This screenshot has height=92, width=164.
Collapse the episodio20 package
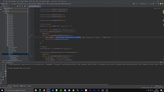tap(6, 45)
